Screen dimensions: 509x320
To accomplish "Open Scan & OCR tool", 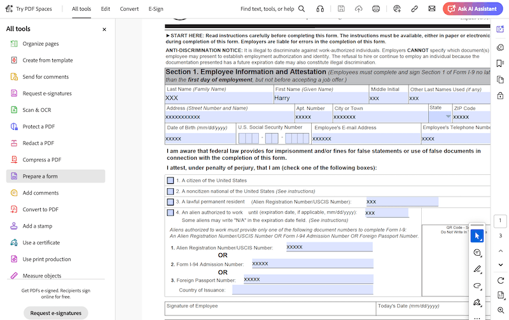I will pos(37,109).
